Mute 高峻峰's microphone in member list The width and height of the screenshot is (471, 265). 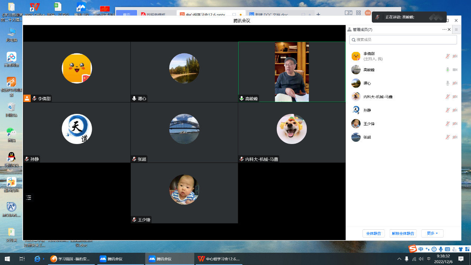(448, 70)
